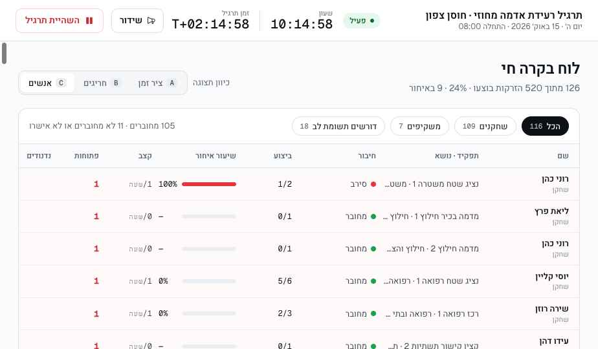This screenshot has height=349, width=598.
Task: Click the green connection dot in שירה רוזן's row
Action: 373,313
